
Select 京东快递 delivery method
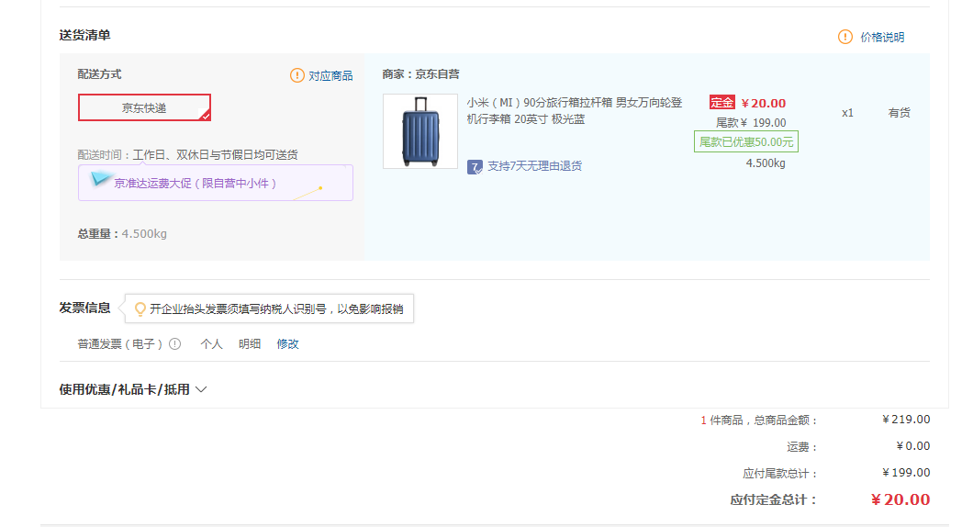point(145,107)
